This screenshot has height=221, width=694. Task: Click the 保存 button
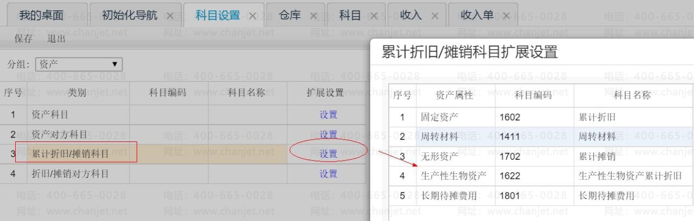point(23,38)
